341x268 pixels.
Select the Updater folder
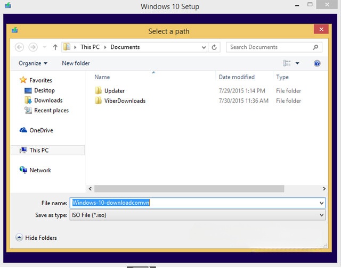point(115,91)
